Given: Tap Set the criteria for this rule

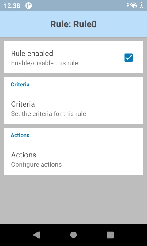Looking at the screenshot, I should point(48,114).
